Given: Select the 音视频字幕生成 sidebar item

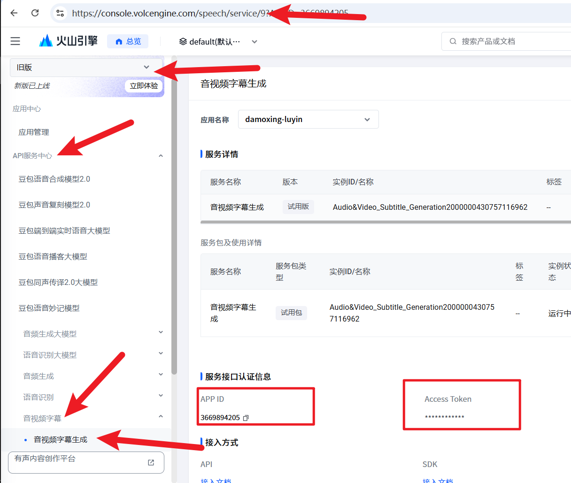Looking at the screenshot, I should click(x=61, y=440).
